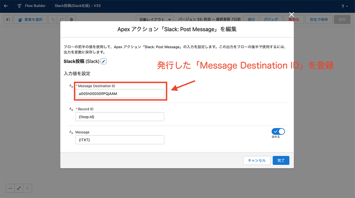Viewport: 355px width, 198px height.
Task: Close the dialog with X icon
Action: coord(291,15)
